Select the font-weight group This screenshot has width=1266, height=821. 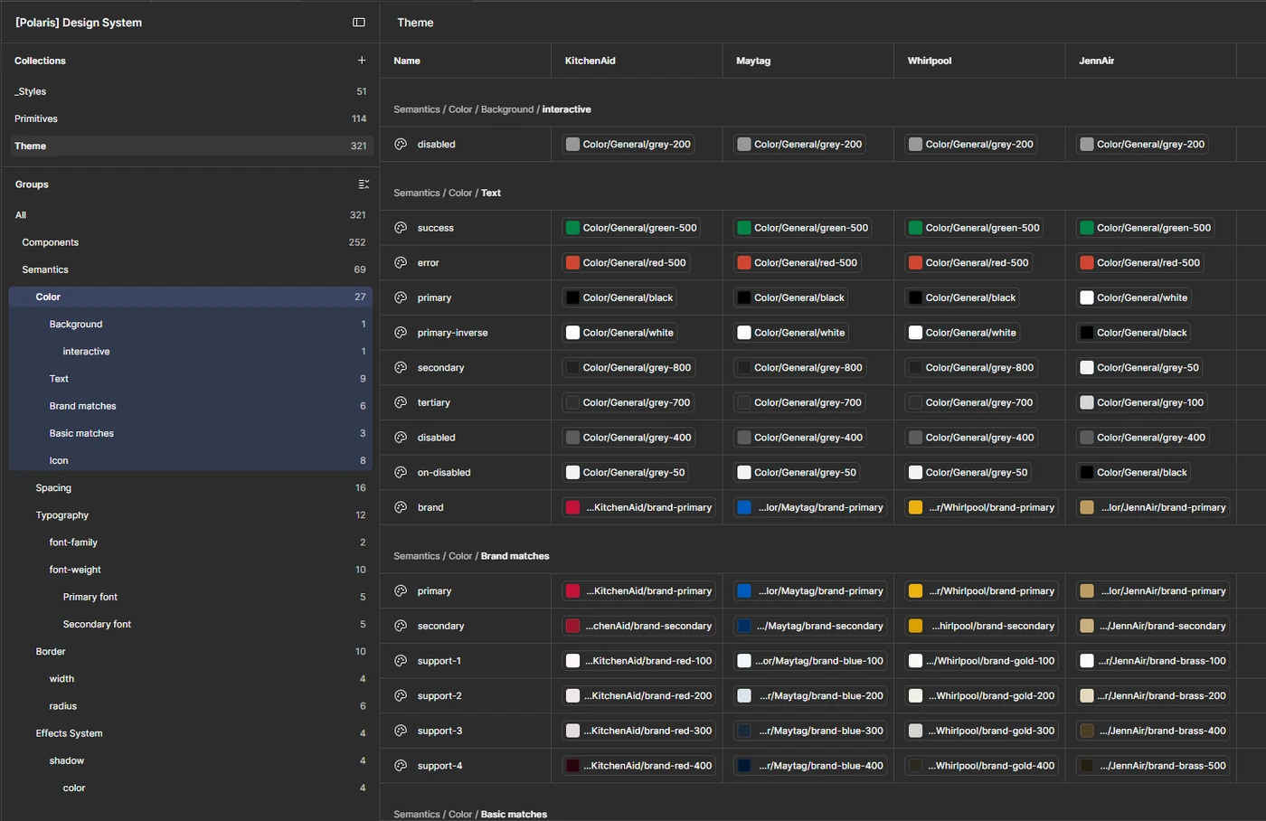(191, 570)
